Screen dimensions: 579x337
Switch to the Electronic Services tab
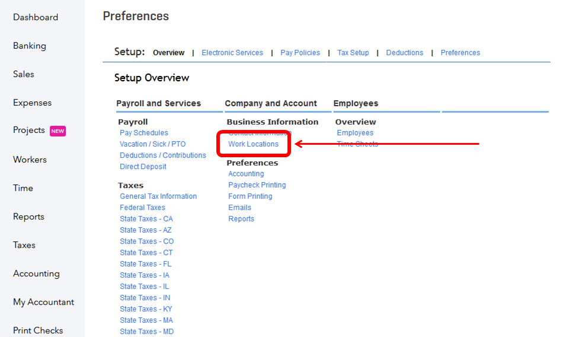click(x=232, y=53)
